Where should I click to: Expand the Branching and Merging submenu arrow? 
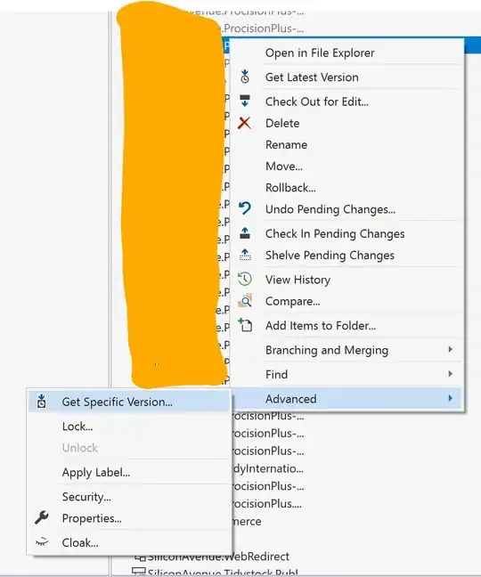coord(451,349)
